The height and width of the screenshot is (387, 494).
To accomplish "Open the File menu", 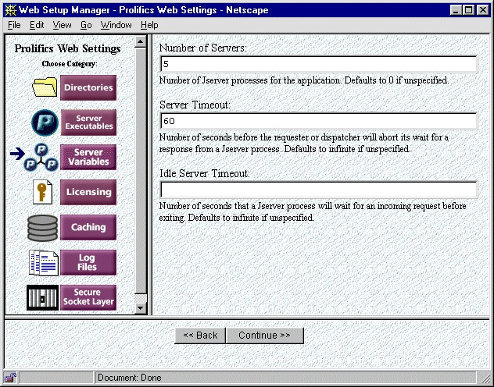I will pos(14,25).
